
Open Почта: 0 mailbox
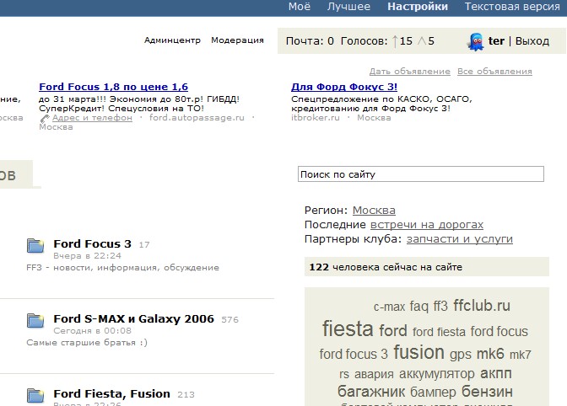click(x=310, y=41)
